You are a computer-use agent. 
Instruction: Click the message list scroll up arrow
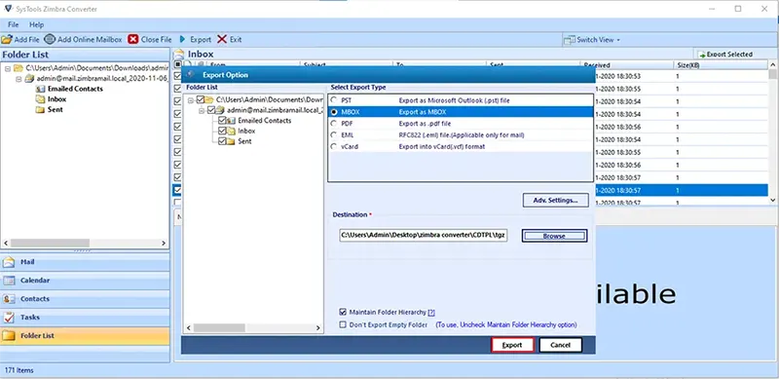click(x=772, y=64)
